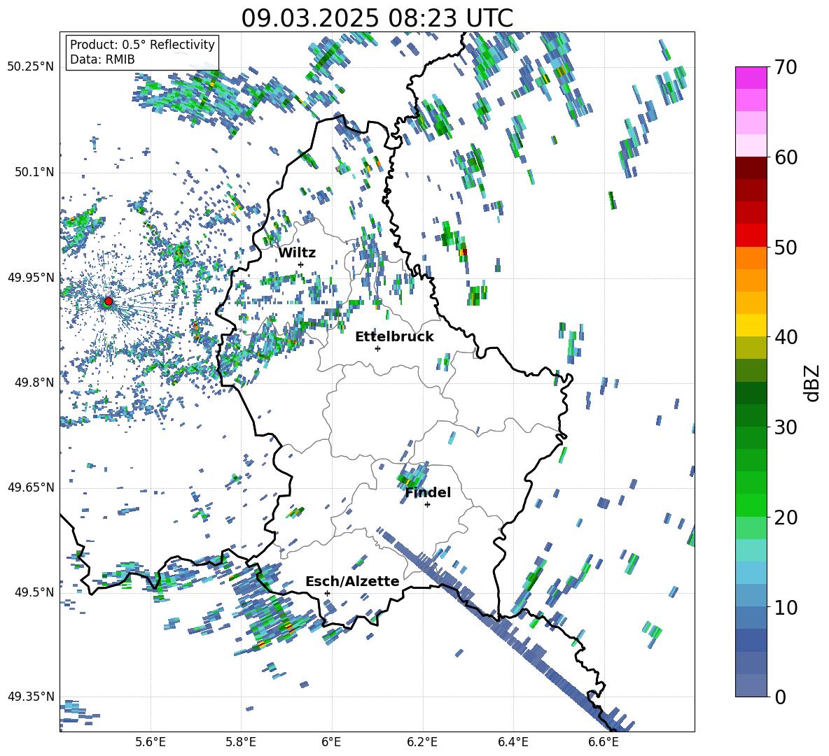Pick the slate blue colorbar segment just above 0

pos(751,685)
